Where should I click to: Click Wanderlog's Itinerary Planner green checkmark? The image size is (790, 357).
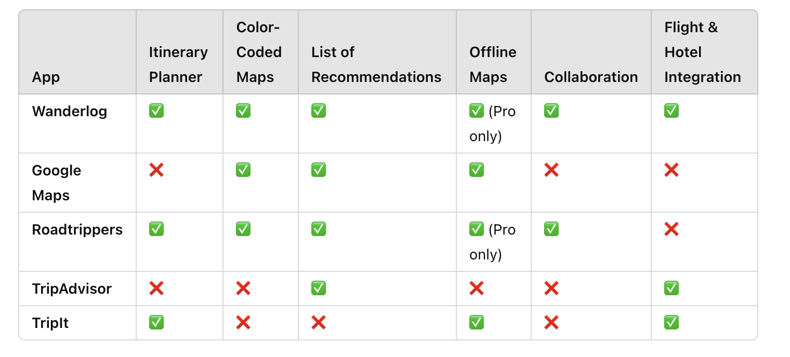[156, 111]
